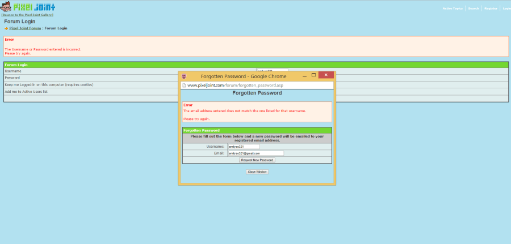Click the Pixel Joint mascot logo
Screen dimensions: 511x244
(6, 7)
